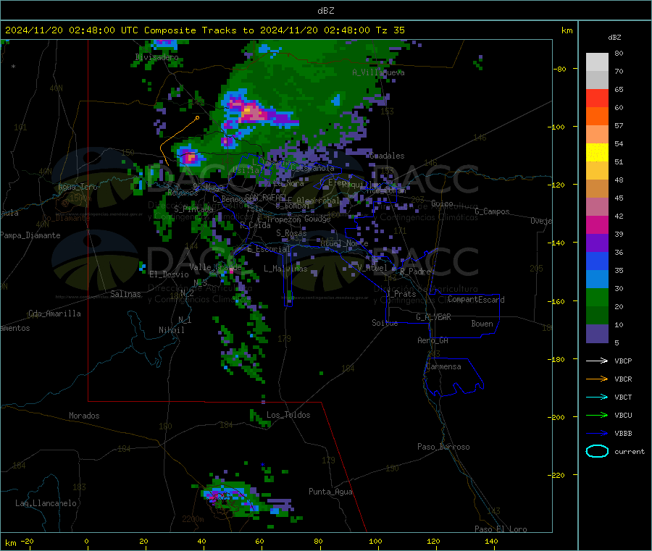Click the 'Pampa_Diamante' map label
652x551 pixels.
30,235
